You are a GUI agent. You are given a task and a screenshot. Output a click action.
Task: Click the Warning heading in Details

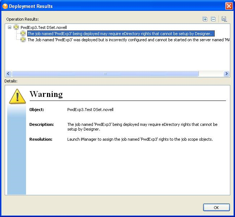tap(46, 94)
